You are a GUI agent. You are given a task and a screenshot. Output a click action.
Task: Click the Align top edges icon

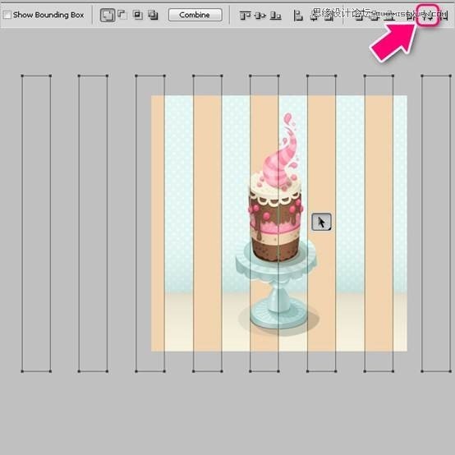[246, 16]
